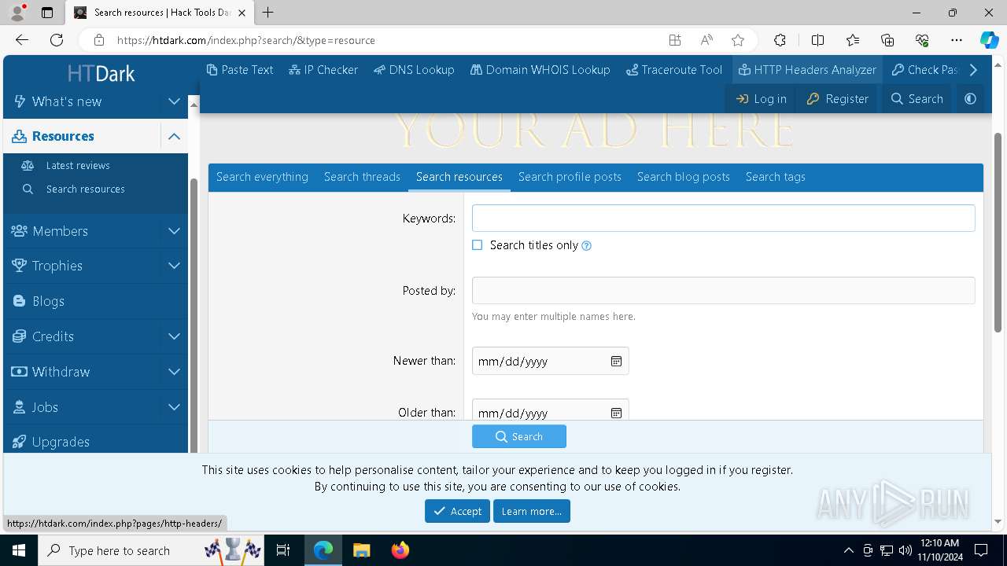Image resolution: width=1007 pixels, height=566 pixels.
Task: Open the DNS Lookup tool
Action: coord(415,70)
